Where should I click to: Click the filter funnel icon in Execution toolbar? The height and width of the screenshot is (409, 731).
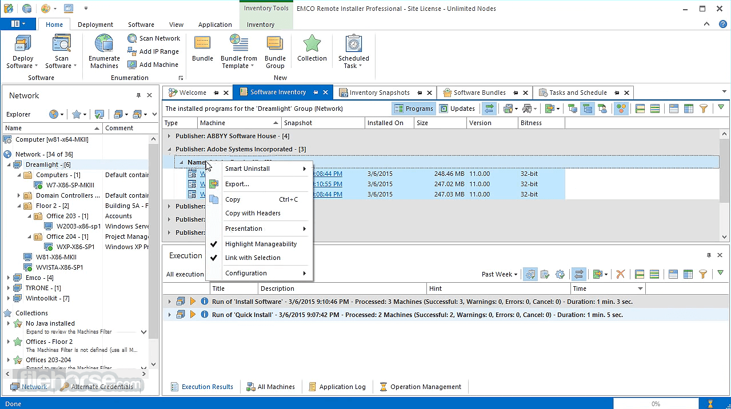(x=704, y=274)
